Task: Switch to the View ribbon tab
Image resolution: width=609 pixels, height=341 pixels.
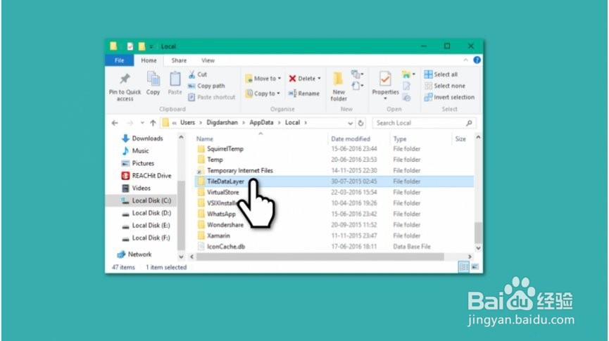Action: point(208,60)
